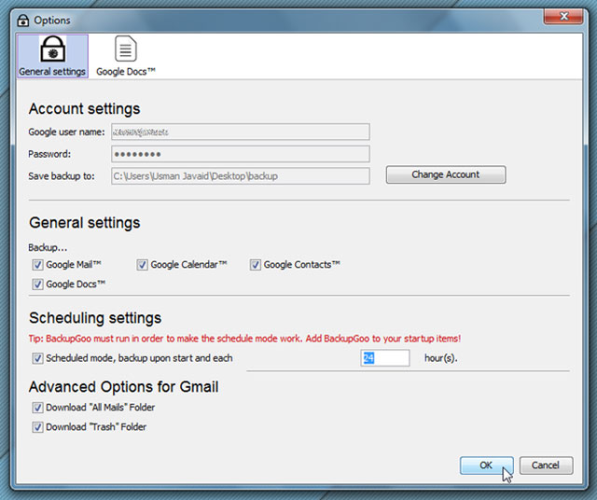Uncheck Google Docs under Backup
The image size is (597, 500).
tap(37, 285)
